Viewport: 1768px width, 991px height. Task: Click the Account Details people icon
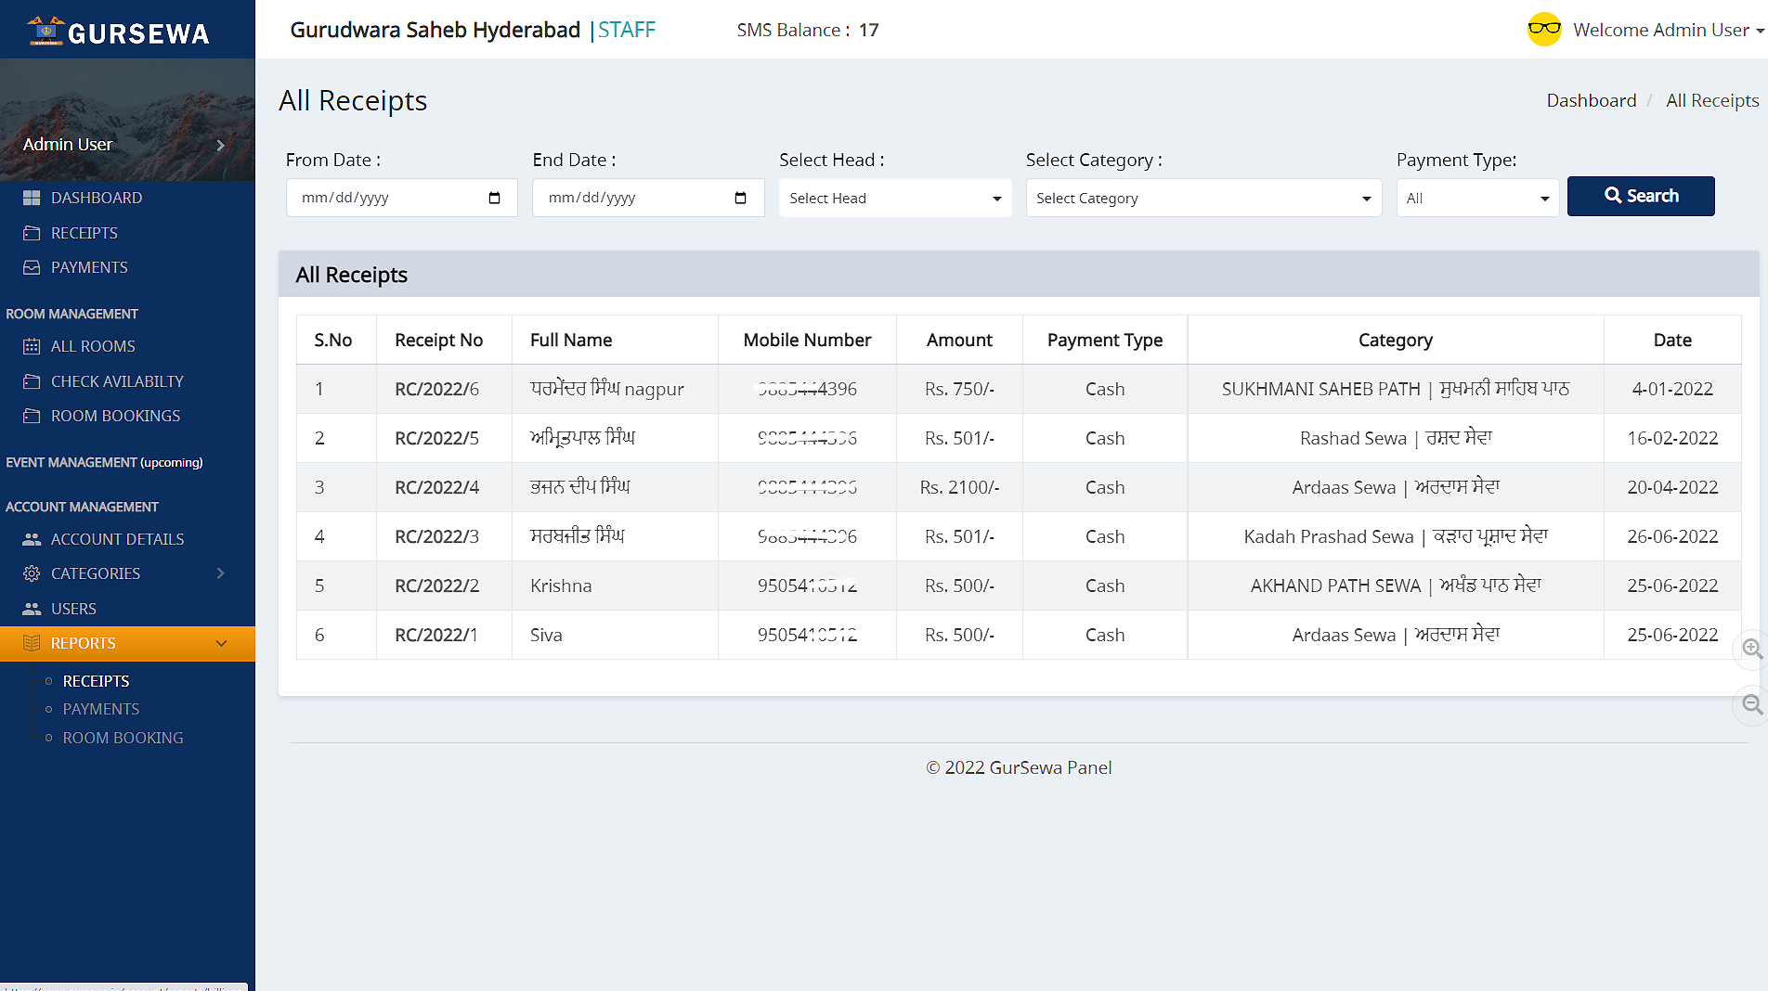click(x=32, y=539)
